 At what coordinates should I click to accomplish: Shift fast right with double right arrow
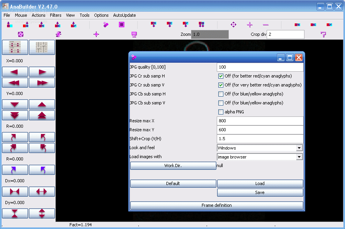[42, 83]
